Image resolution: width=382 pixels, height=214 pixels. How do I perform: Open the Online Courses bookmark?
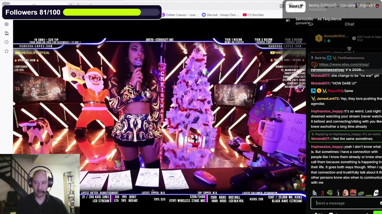[179, 15]
